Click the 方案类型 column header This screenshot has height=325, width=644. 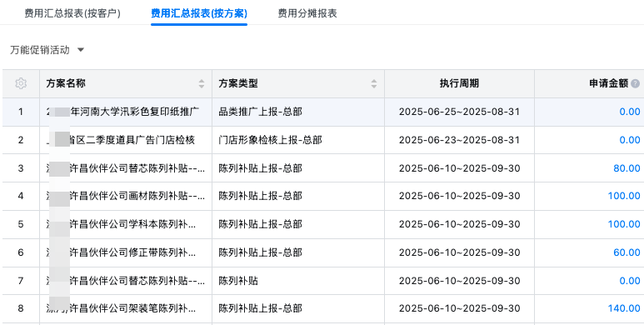pyautogui.click(x=298, y=84)
